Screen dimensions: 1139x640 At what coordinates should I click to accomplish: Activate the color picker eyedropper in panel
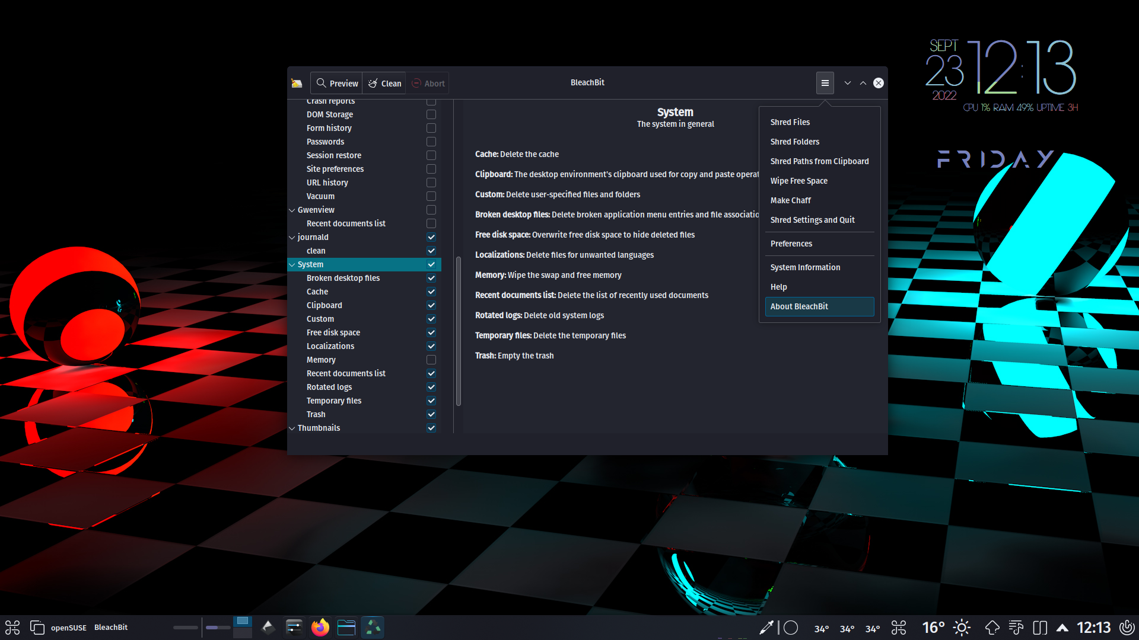click(x=766, y=628)
